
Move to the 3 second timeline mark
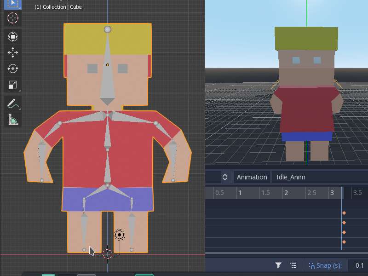[332, 193]
